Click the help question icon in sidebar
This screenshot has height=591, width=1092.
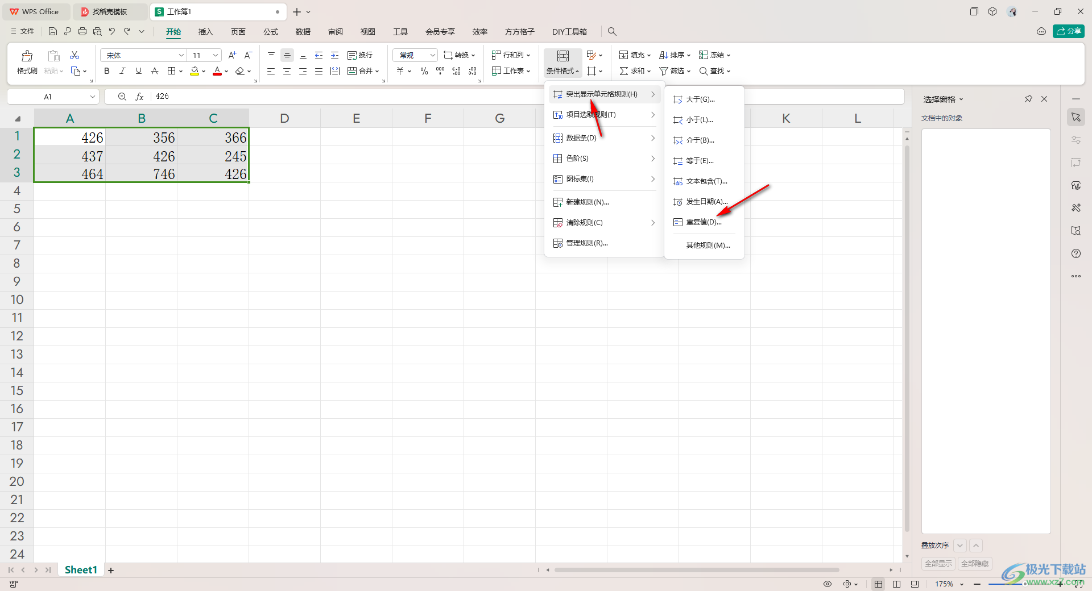coord(1076,253)
